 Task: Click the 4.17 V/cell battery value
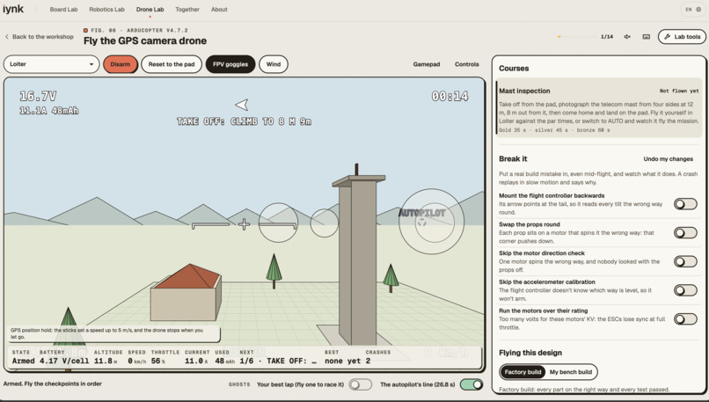coord(64,361)
